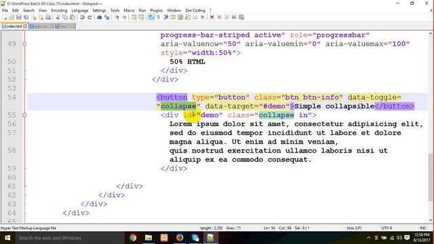Click the Start Recording macro icon

click(x=212, y=17)
